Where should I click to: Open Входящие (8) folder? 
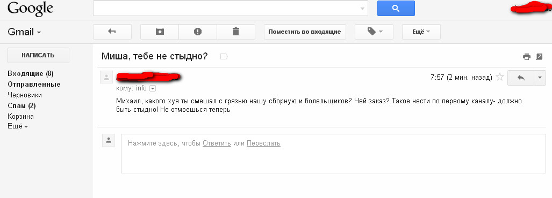pyautogui.click(x=30, y=74)
